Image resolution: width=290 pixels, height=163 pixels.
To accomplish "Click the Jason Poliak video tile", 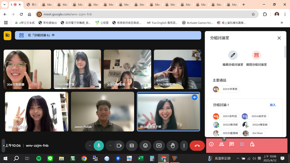I will 103,112.
